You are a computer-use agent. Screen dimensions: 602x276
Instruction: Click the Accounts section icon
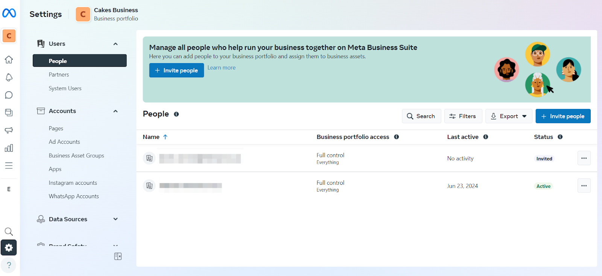[41, 111]
